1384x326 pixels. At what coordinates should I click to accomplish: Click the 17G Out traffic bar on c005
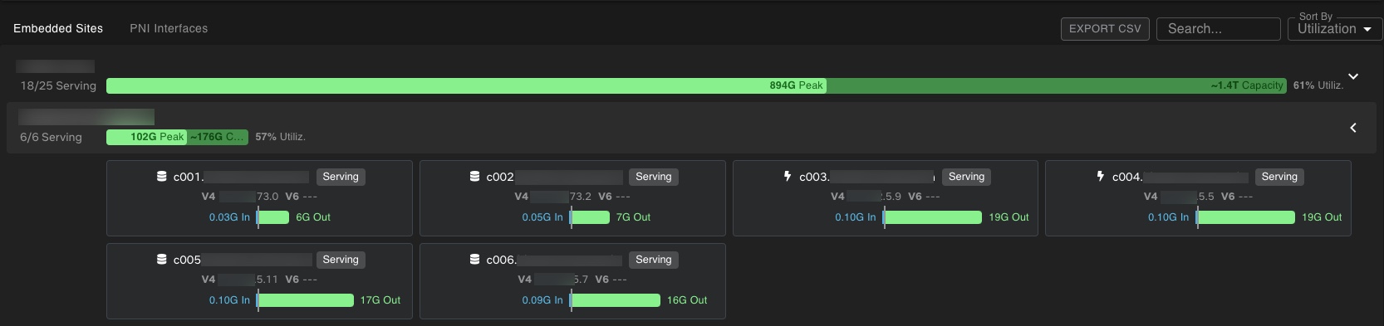305,300
